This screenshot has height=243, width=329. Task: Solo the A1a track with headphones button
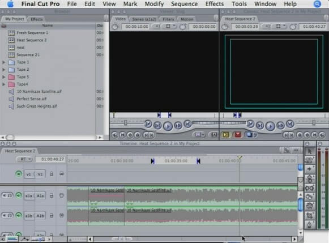click(x=10, y=195)
